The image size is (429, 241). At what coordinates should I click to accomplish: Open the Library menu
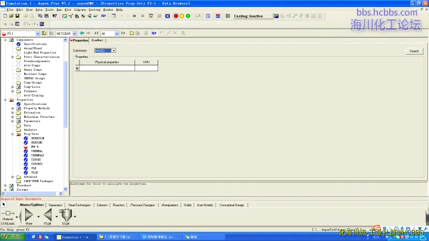80,10
